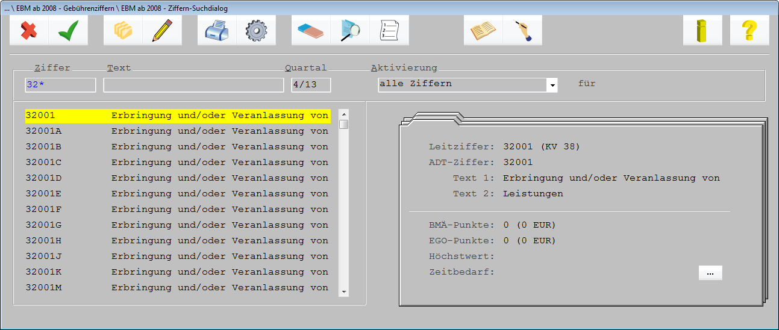Click the list scrollbar thumb
This screenshot has height=330, width=779.
click(343, 124)
